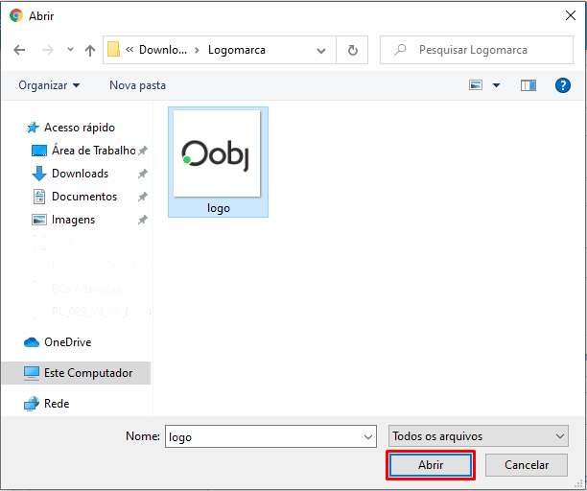Refresh the Logomarca folder view
The image size is (587, 491).
coord(352,50)
